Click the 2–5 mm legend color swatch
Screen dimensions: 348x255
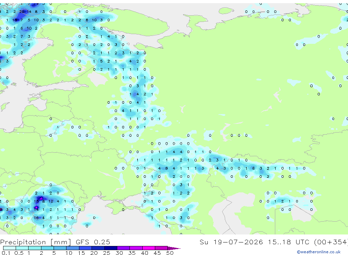click(47, 248)
